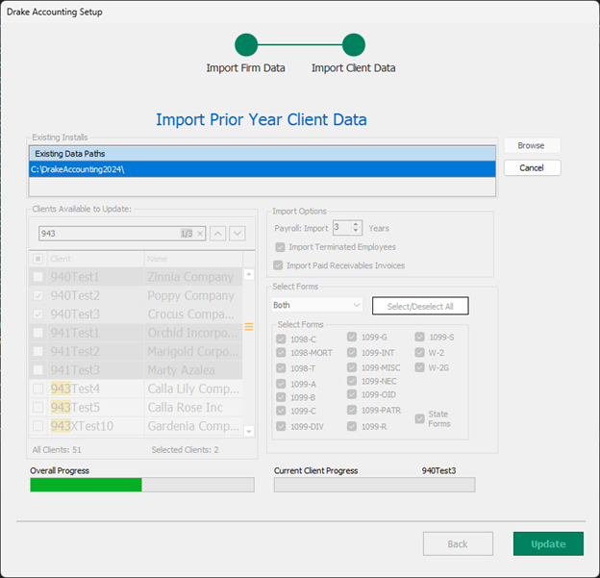
Task: Clear the 943 client search with the X icon
Action: tap(200, 234)
